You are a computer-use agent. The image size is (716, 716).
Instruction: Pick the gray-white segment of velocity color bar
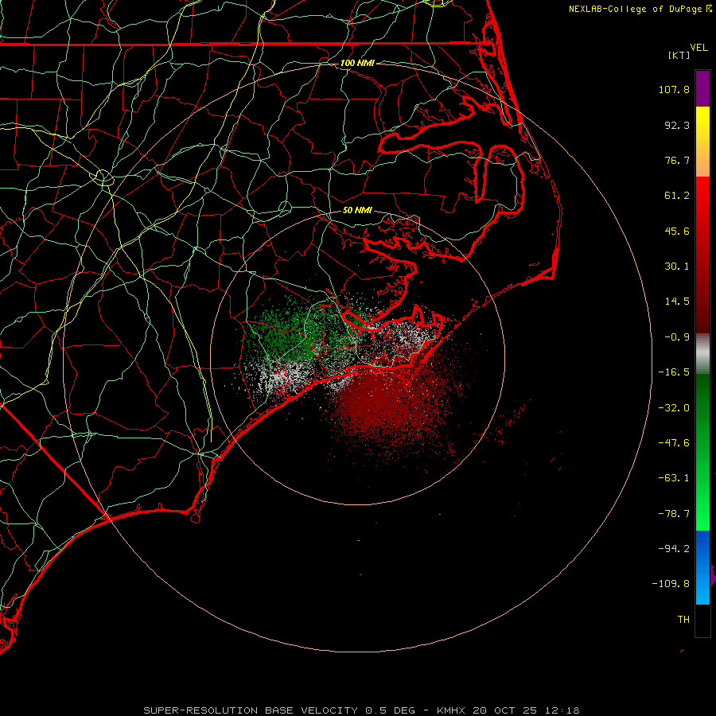(x=702, y=354)
